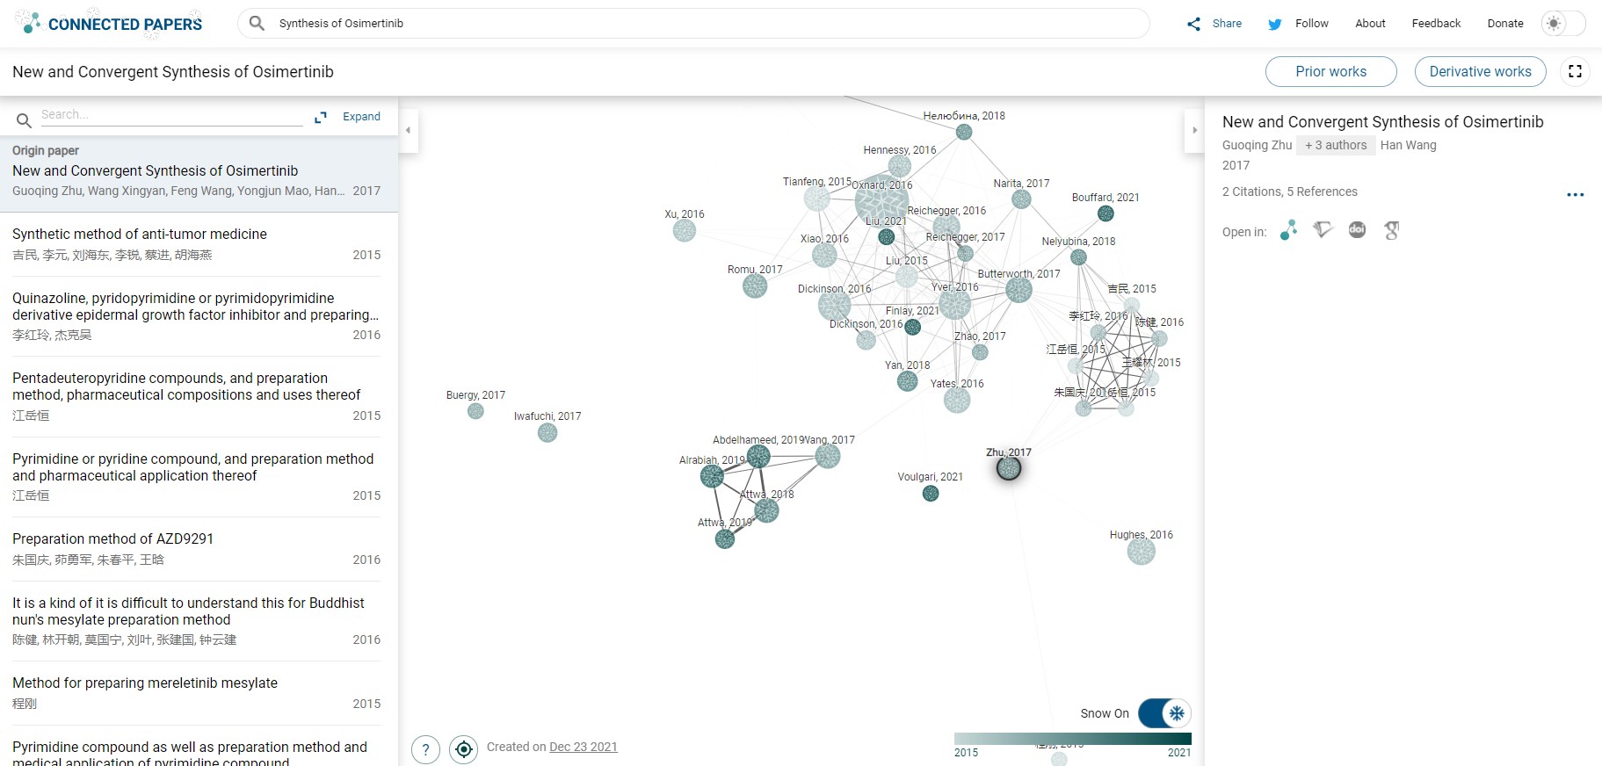Image resolution: width=1602 pixels, height=766 pixels.
Task: Click the year color gradient legend
Action: coord(1072,739)
